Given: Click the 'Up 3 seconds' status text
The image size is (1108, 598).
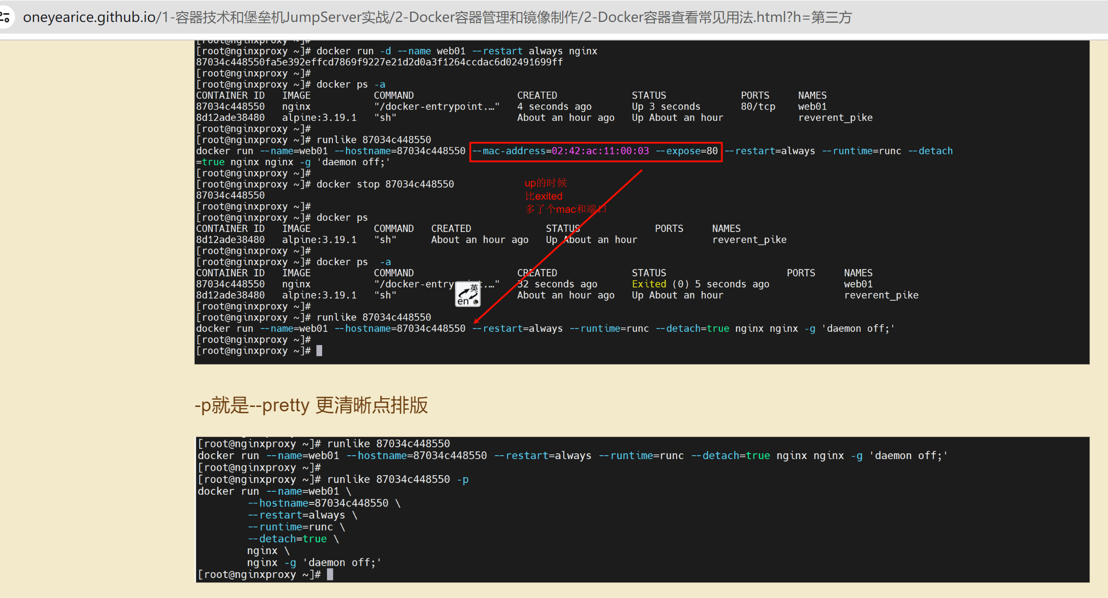Looking at the screenshot, I should coord(666,107).
